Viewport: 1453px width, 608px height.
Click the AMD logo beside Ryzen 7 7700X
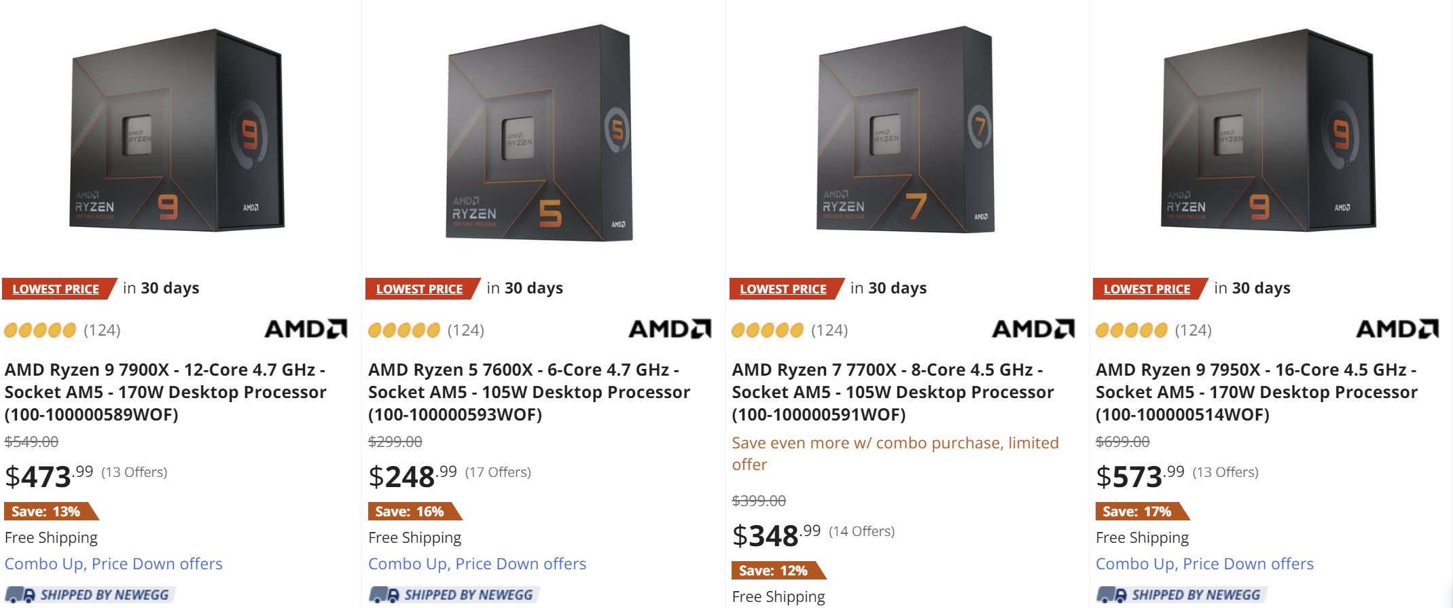coord(1032,330)
